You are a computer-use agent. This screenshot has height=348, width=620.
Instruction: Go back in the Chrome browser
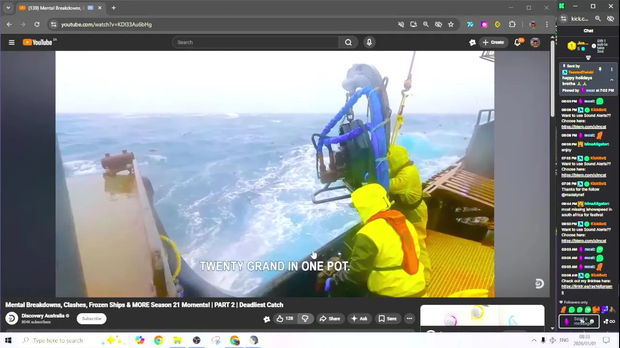click(9, 24)
